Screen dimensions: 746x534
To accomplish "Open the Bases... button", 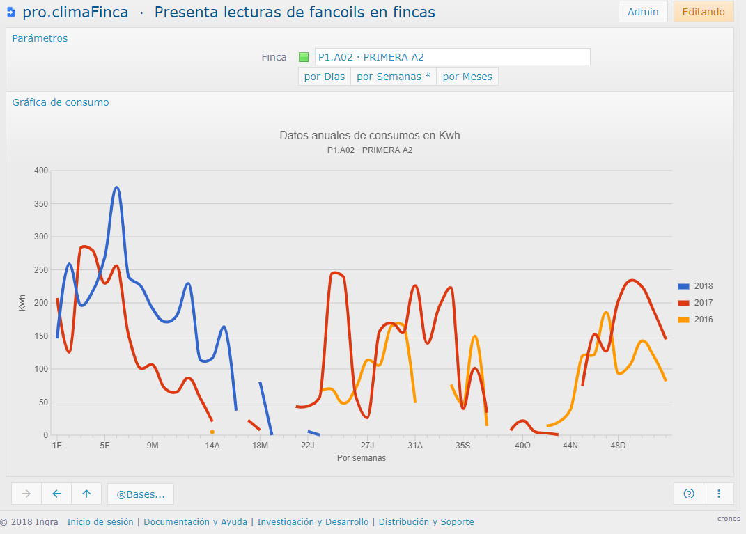I will [141, 494].
